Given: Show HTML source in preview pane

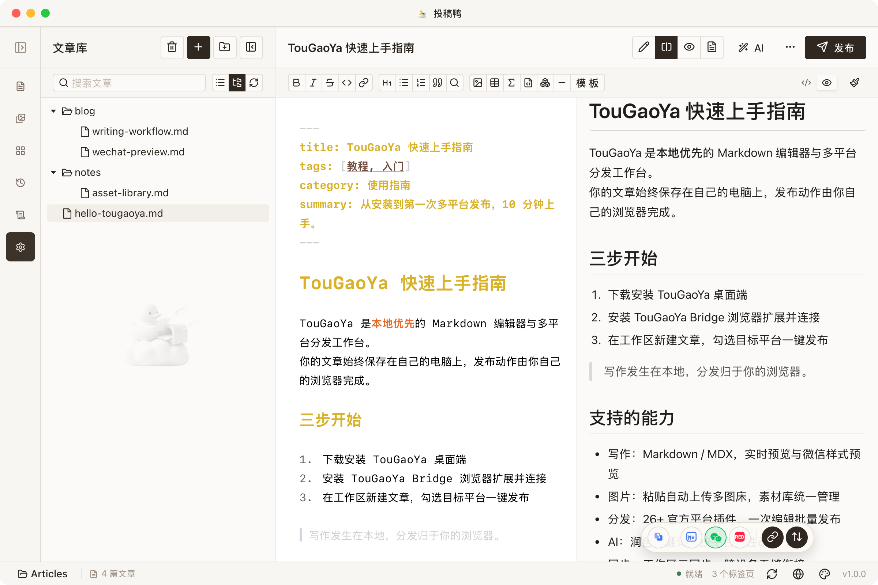Looking at the screenshot, I should (x=806, y=83).
